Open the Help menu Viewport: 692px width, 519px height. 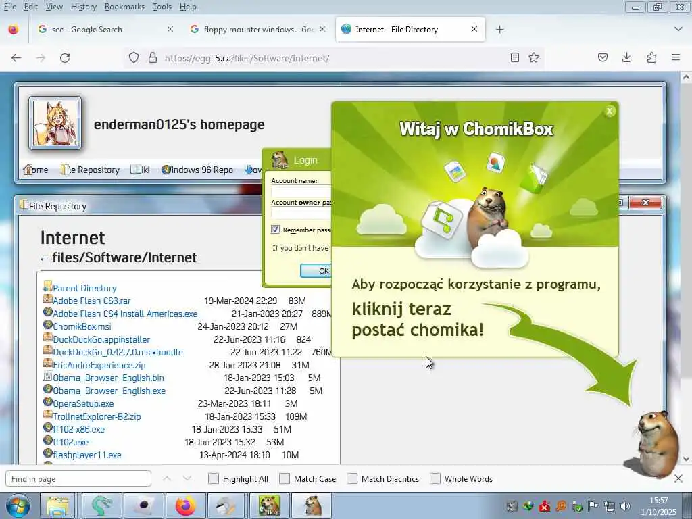[x=188, y=7]
